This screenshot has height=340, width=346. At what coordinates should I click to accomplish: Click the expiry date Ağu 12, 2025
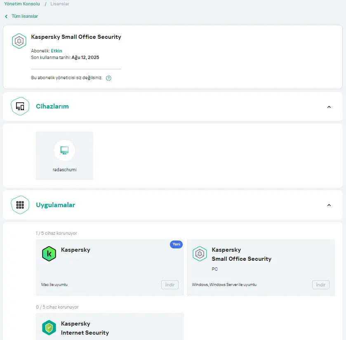[85, 57]
